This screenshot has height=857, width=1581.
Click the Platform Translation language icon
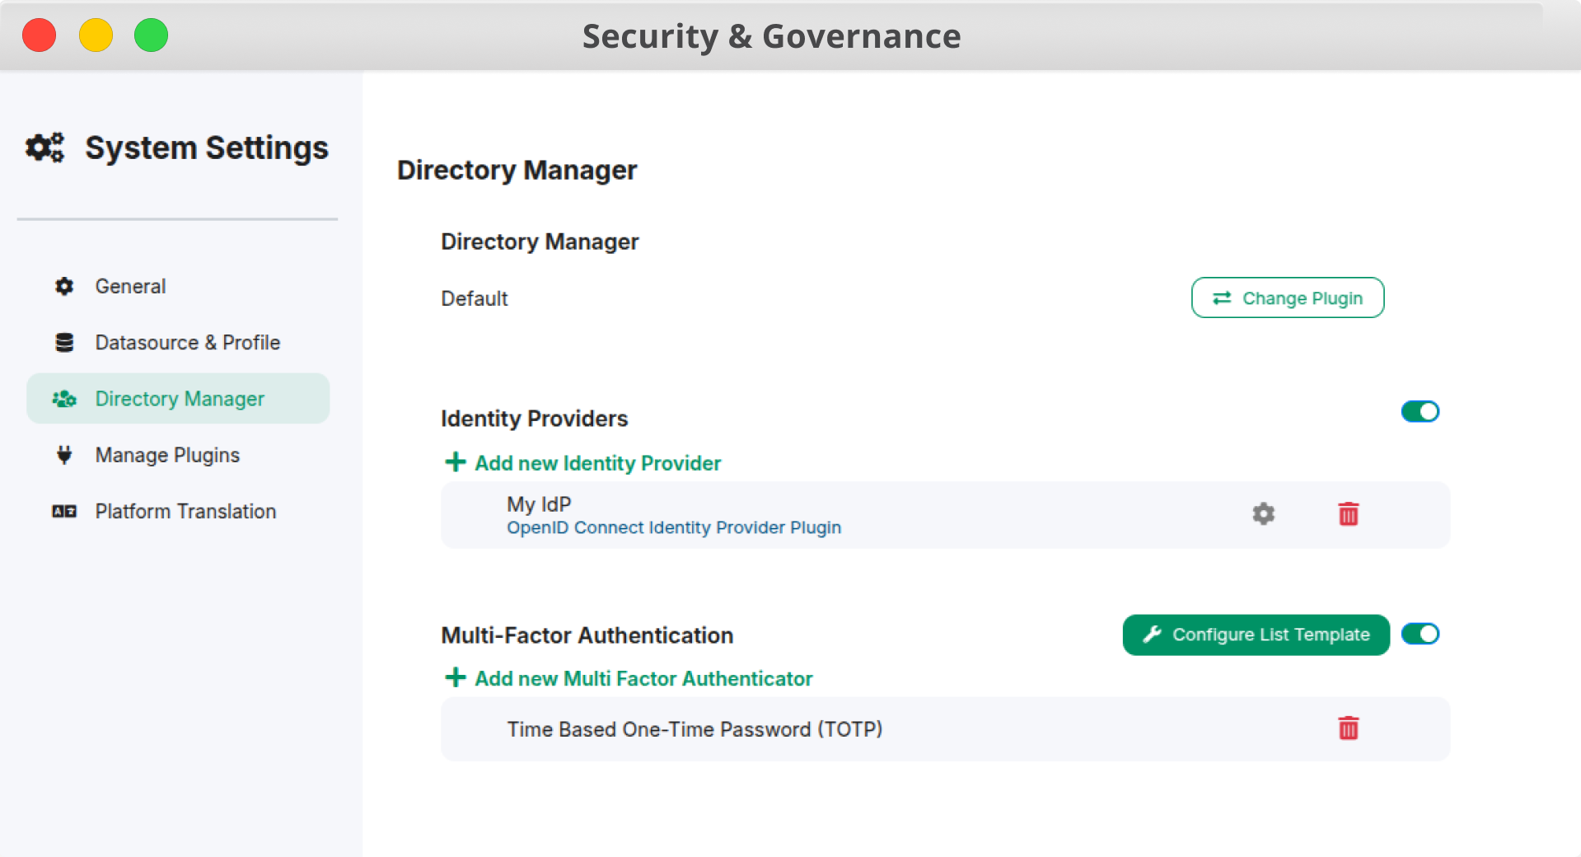[64, 512]
